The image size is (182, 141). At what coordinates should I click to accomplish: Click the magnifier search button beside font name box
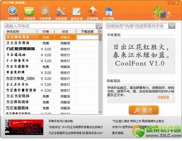99,26
